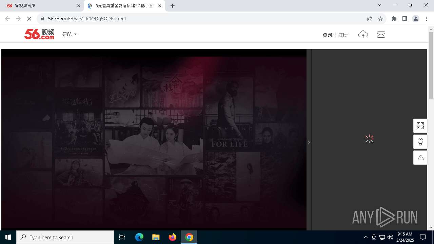Go forward in browser history
Image resolution: width=434 pixels, height=244 pixels.
coord(18,19)
